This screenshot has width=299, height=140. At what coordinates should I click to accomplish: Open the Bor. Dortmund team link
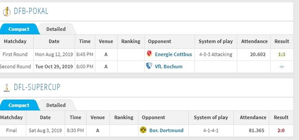pyautogui.click(x=166, y=130)
